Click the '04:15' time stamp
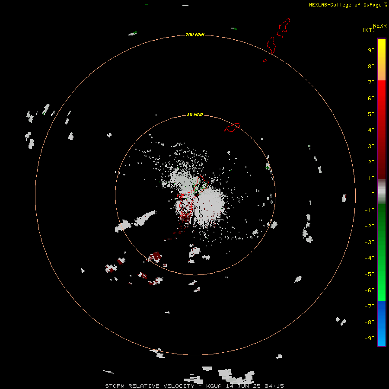Image resolution: width=389 pixels, height=389 pixels. pyautogui.click(x=274, y=386)
